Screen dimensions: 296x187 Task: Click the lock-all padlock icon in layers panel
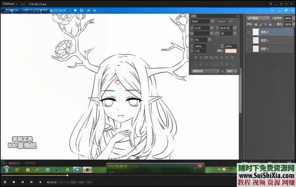(271, 24)
